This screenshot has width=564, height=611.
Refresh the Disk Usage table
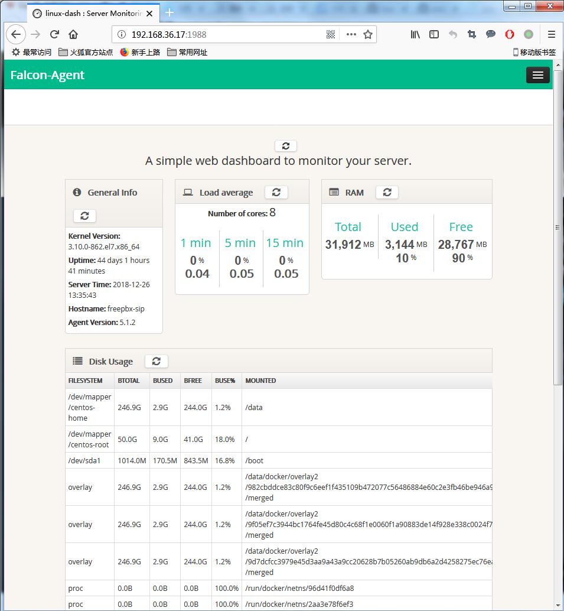coord(156,361)
